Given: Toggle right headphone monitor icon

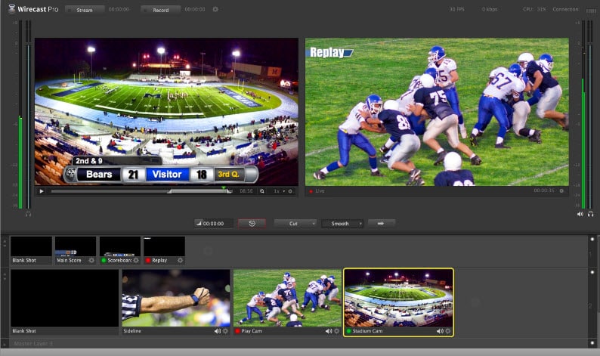Looking at the screenshot, I should [x=591, y=214].
